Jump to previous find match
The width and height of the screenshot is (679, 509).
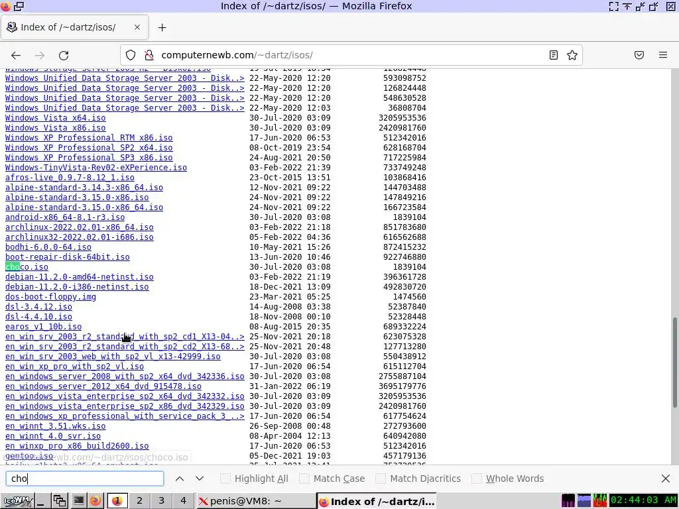pyautogui.click(x=180, y=479)
